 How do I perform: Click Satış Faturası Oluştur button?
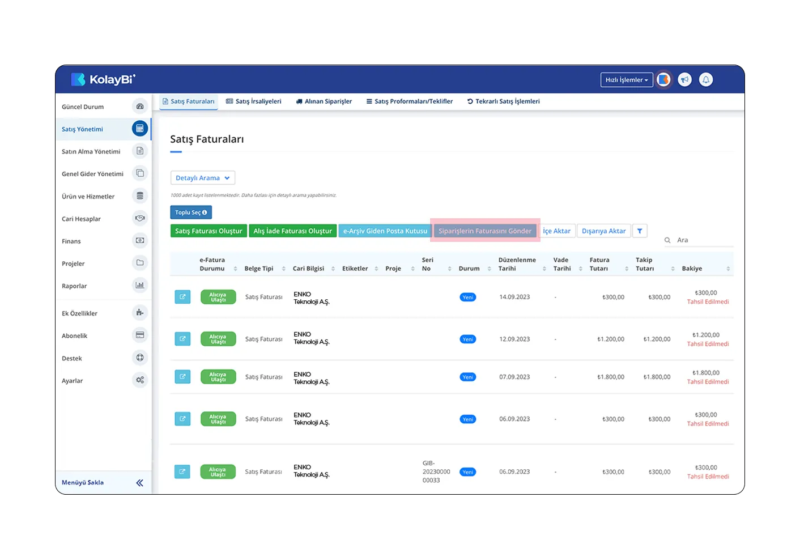click(208, 231)
